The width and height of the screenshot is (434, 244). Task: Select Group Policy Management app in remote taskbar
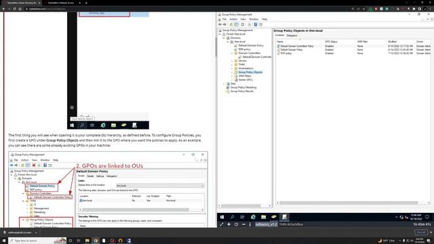tap(284, 217)
